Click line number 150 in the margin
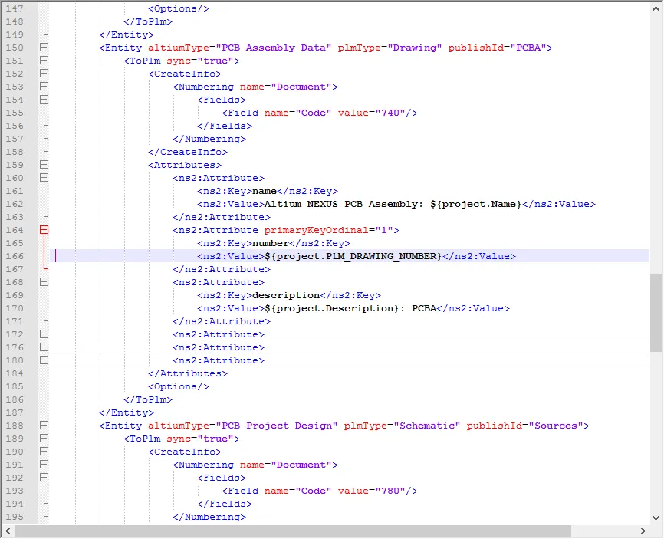Screen dimensions: 664x539 click(x=15, y=48)
